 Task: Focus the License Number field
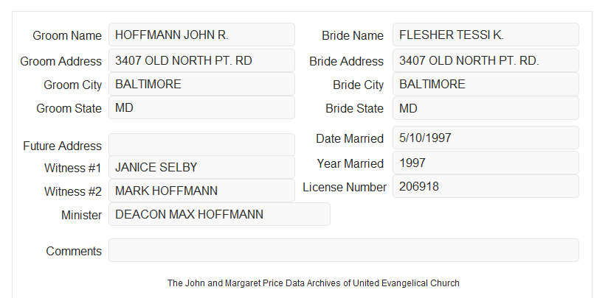(486, 186)
